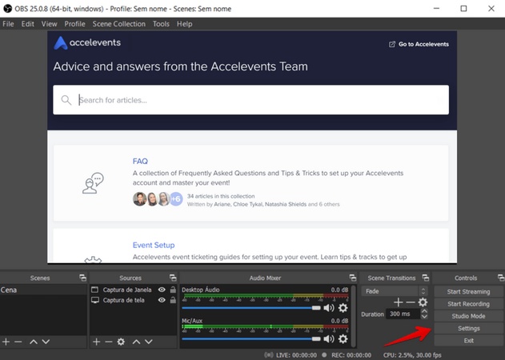Image resolution: width=505 pixels, height=360 pixels.
Task: Remove selected source with minus icon
Action: [x=108, y=342]
